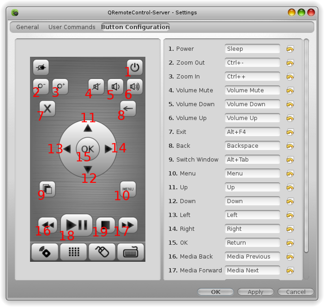Click the mouse icon in the remote's bottom bar

click(x=102, y=252)
